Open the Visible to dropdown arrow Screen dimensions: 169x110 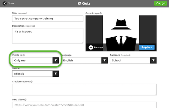click(55, 61)
